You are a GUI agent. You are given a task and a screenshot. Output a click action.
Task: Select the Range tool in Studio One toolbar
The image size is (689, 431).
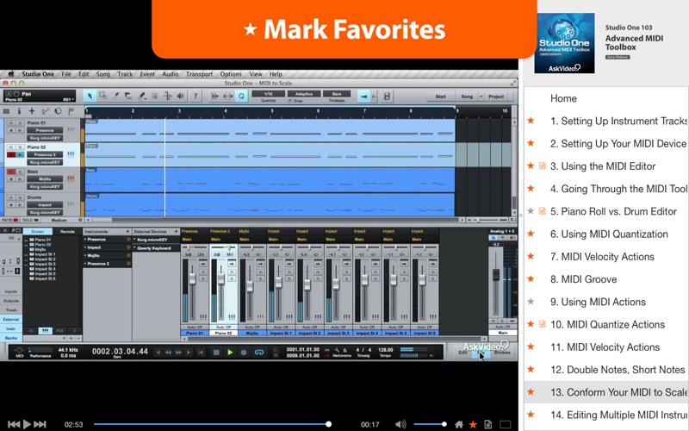click(102, 96)
